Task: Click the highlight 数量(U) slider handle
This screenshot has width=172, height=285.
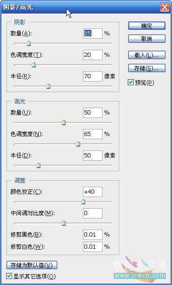Action: tap(63, 122)
